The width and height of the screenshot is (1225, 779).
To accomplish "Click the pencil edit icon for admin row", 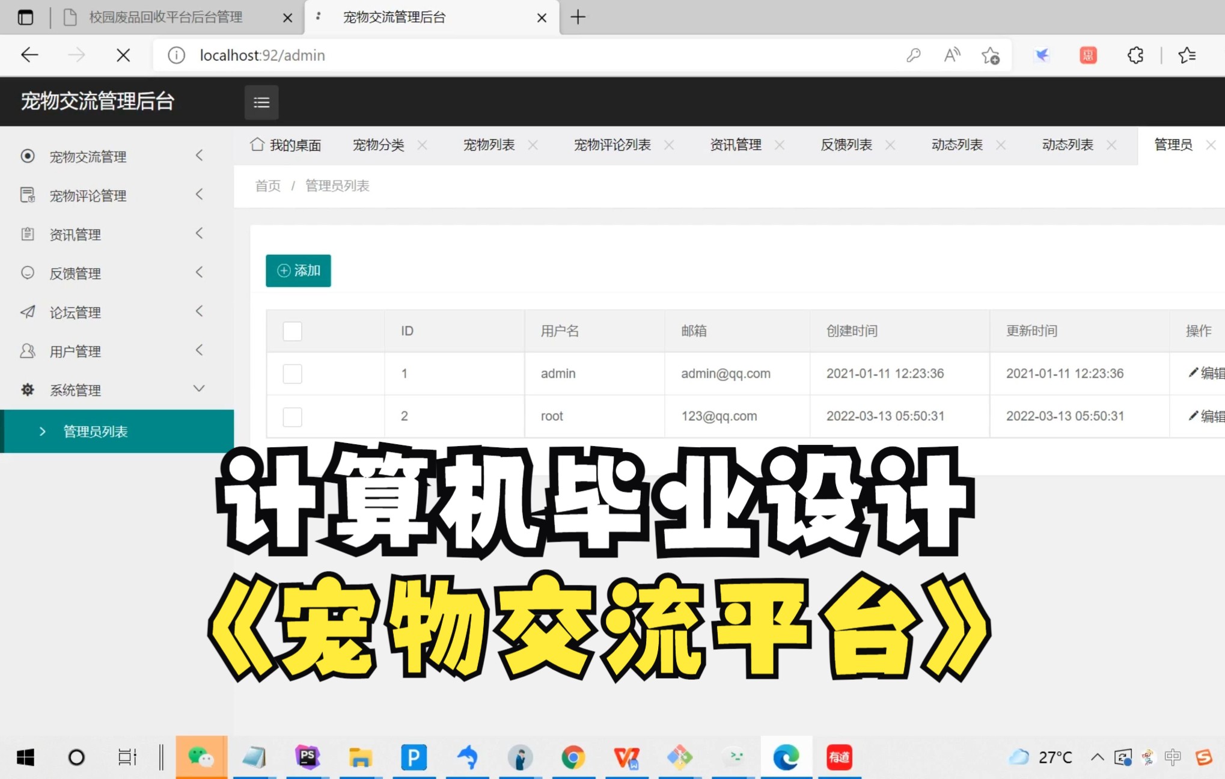I will 1193,373.
